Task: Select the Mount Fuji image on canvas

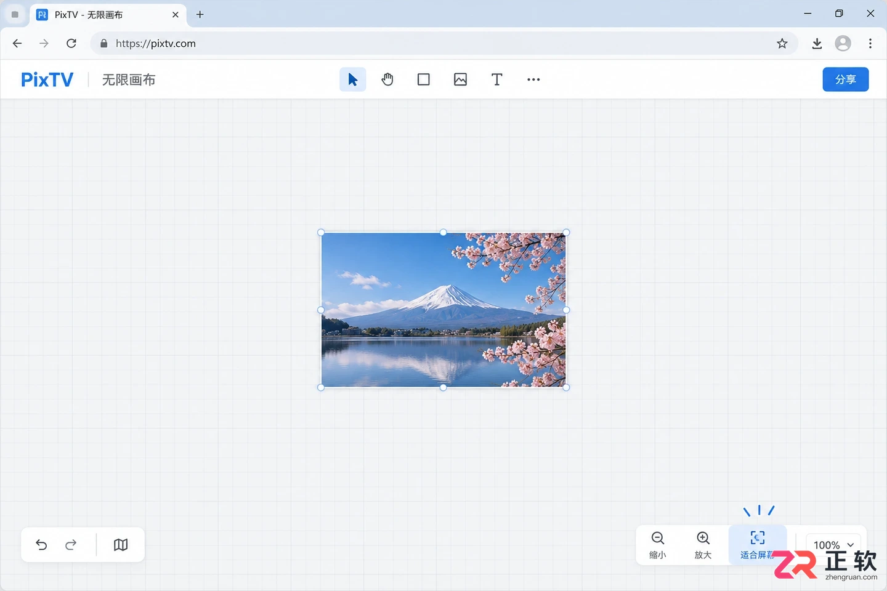Action: (x=443, y=310)
